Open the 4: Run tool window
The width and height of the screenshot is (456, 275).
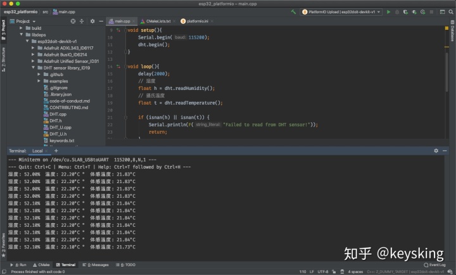point(18,265)
